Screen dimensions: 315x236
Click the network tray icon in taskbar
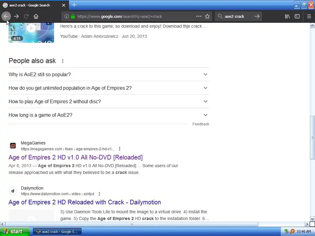286,231
